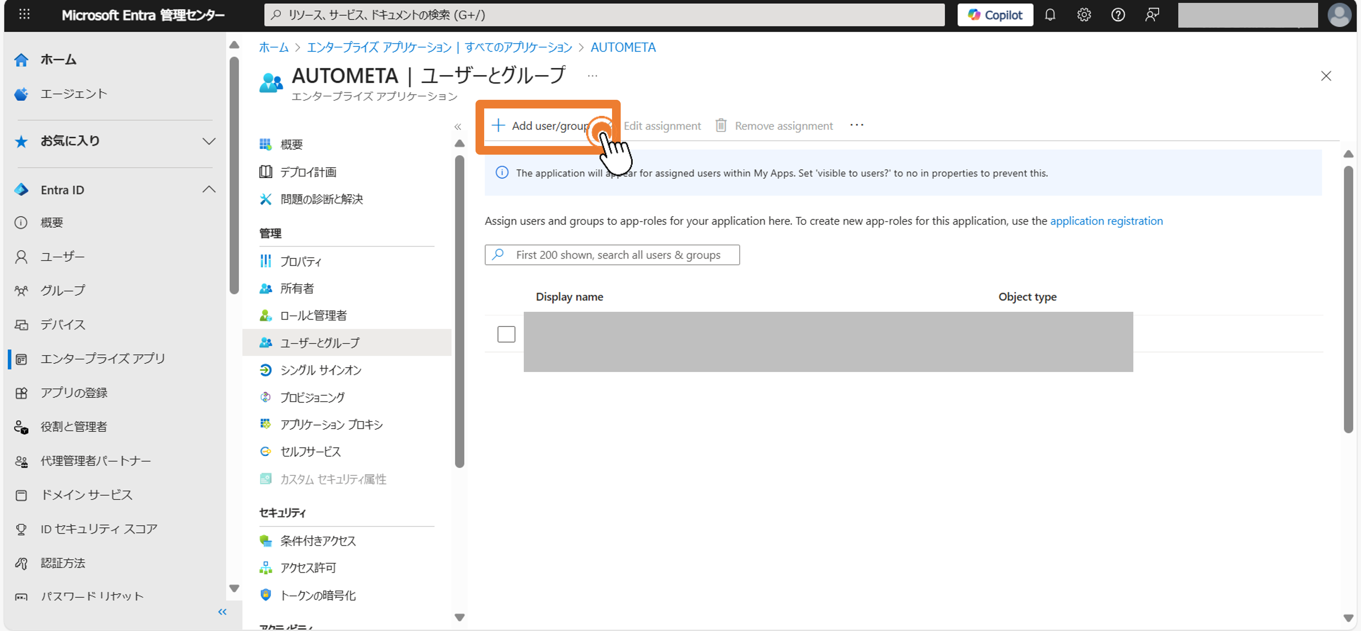Open toolbar overflow ellipsis menu

pyautogui.click(x=857, y=126)
